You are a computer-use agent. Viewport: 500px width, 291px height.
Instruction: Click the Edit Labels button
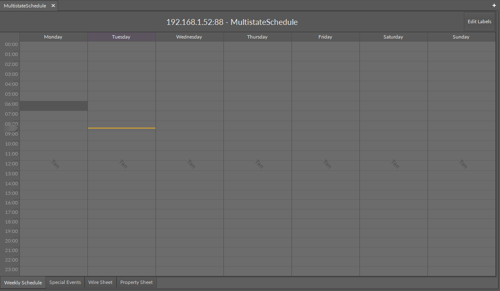coord(479,21)
